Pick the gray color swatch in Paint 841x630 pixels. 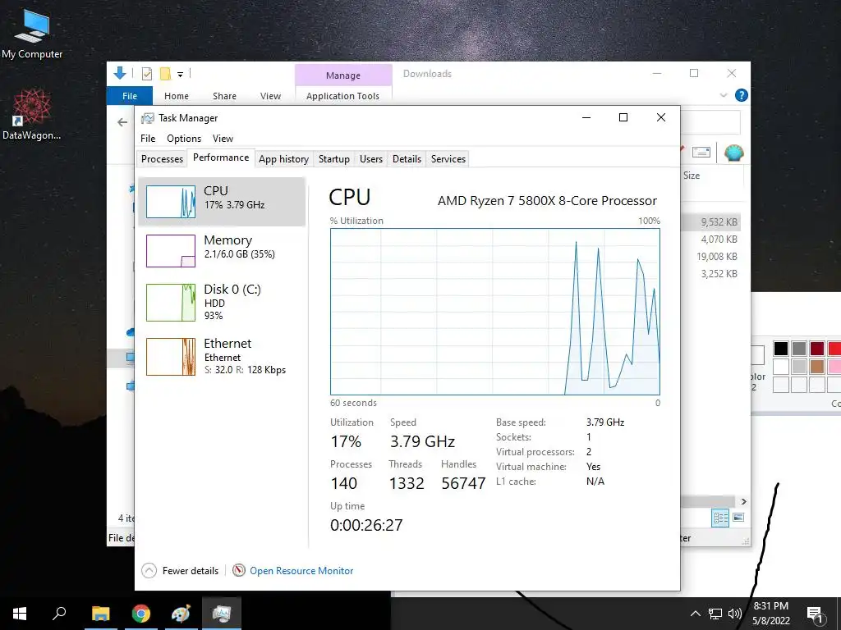coord(799,349)
